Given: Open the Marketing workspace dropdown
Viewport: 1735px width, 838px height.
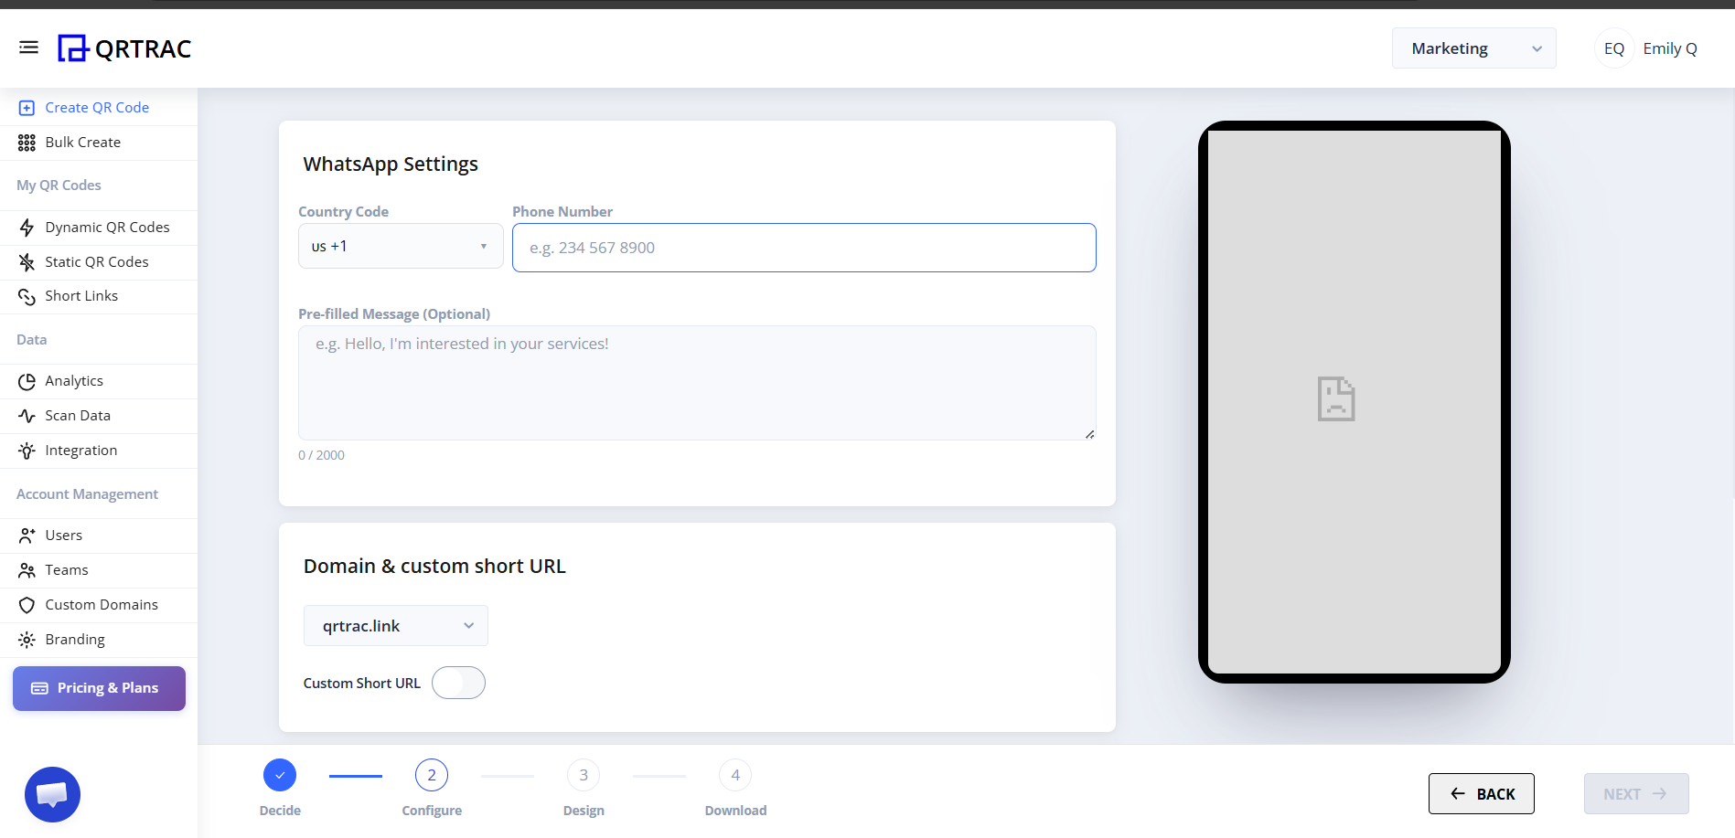Looking at the screenshot, I should (1474, 48).
